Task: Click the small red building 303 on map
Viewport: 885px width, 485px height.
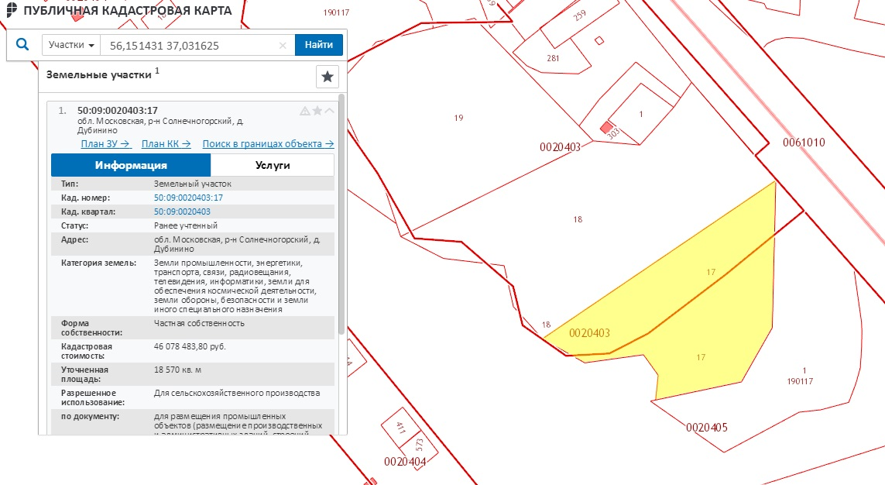Action: (x=608, y=127)
